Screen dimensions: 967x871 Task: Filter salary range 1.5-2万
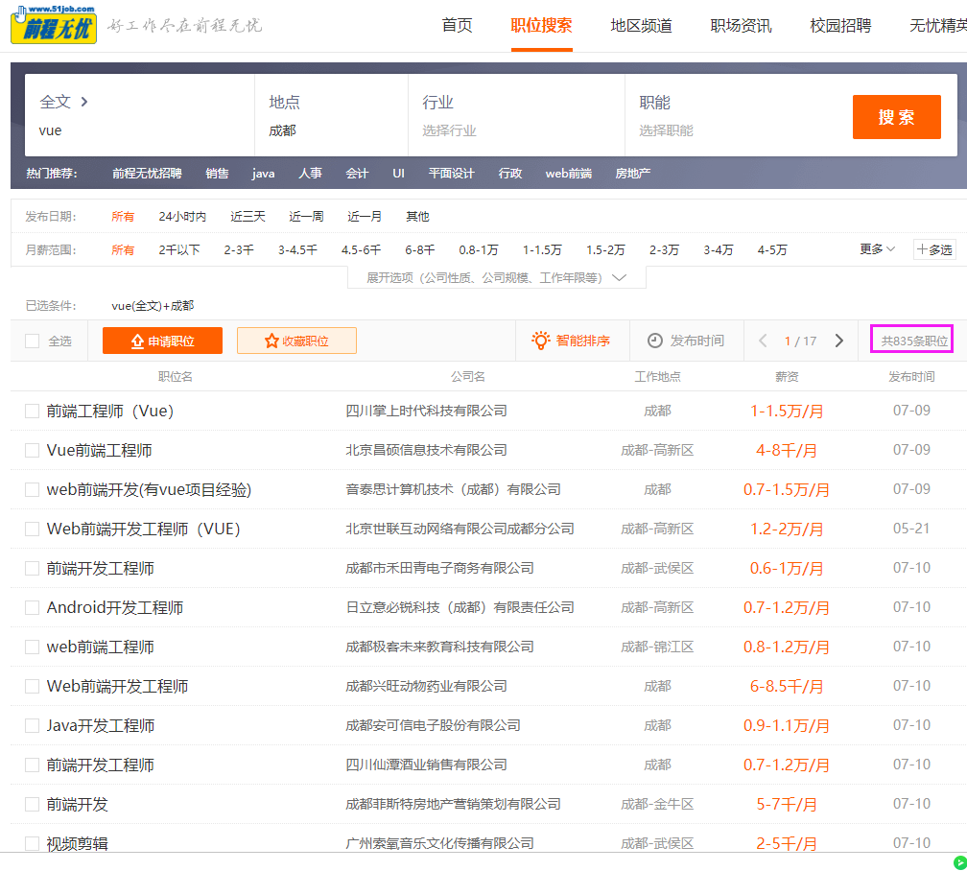(605, 249)
